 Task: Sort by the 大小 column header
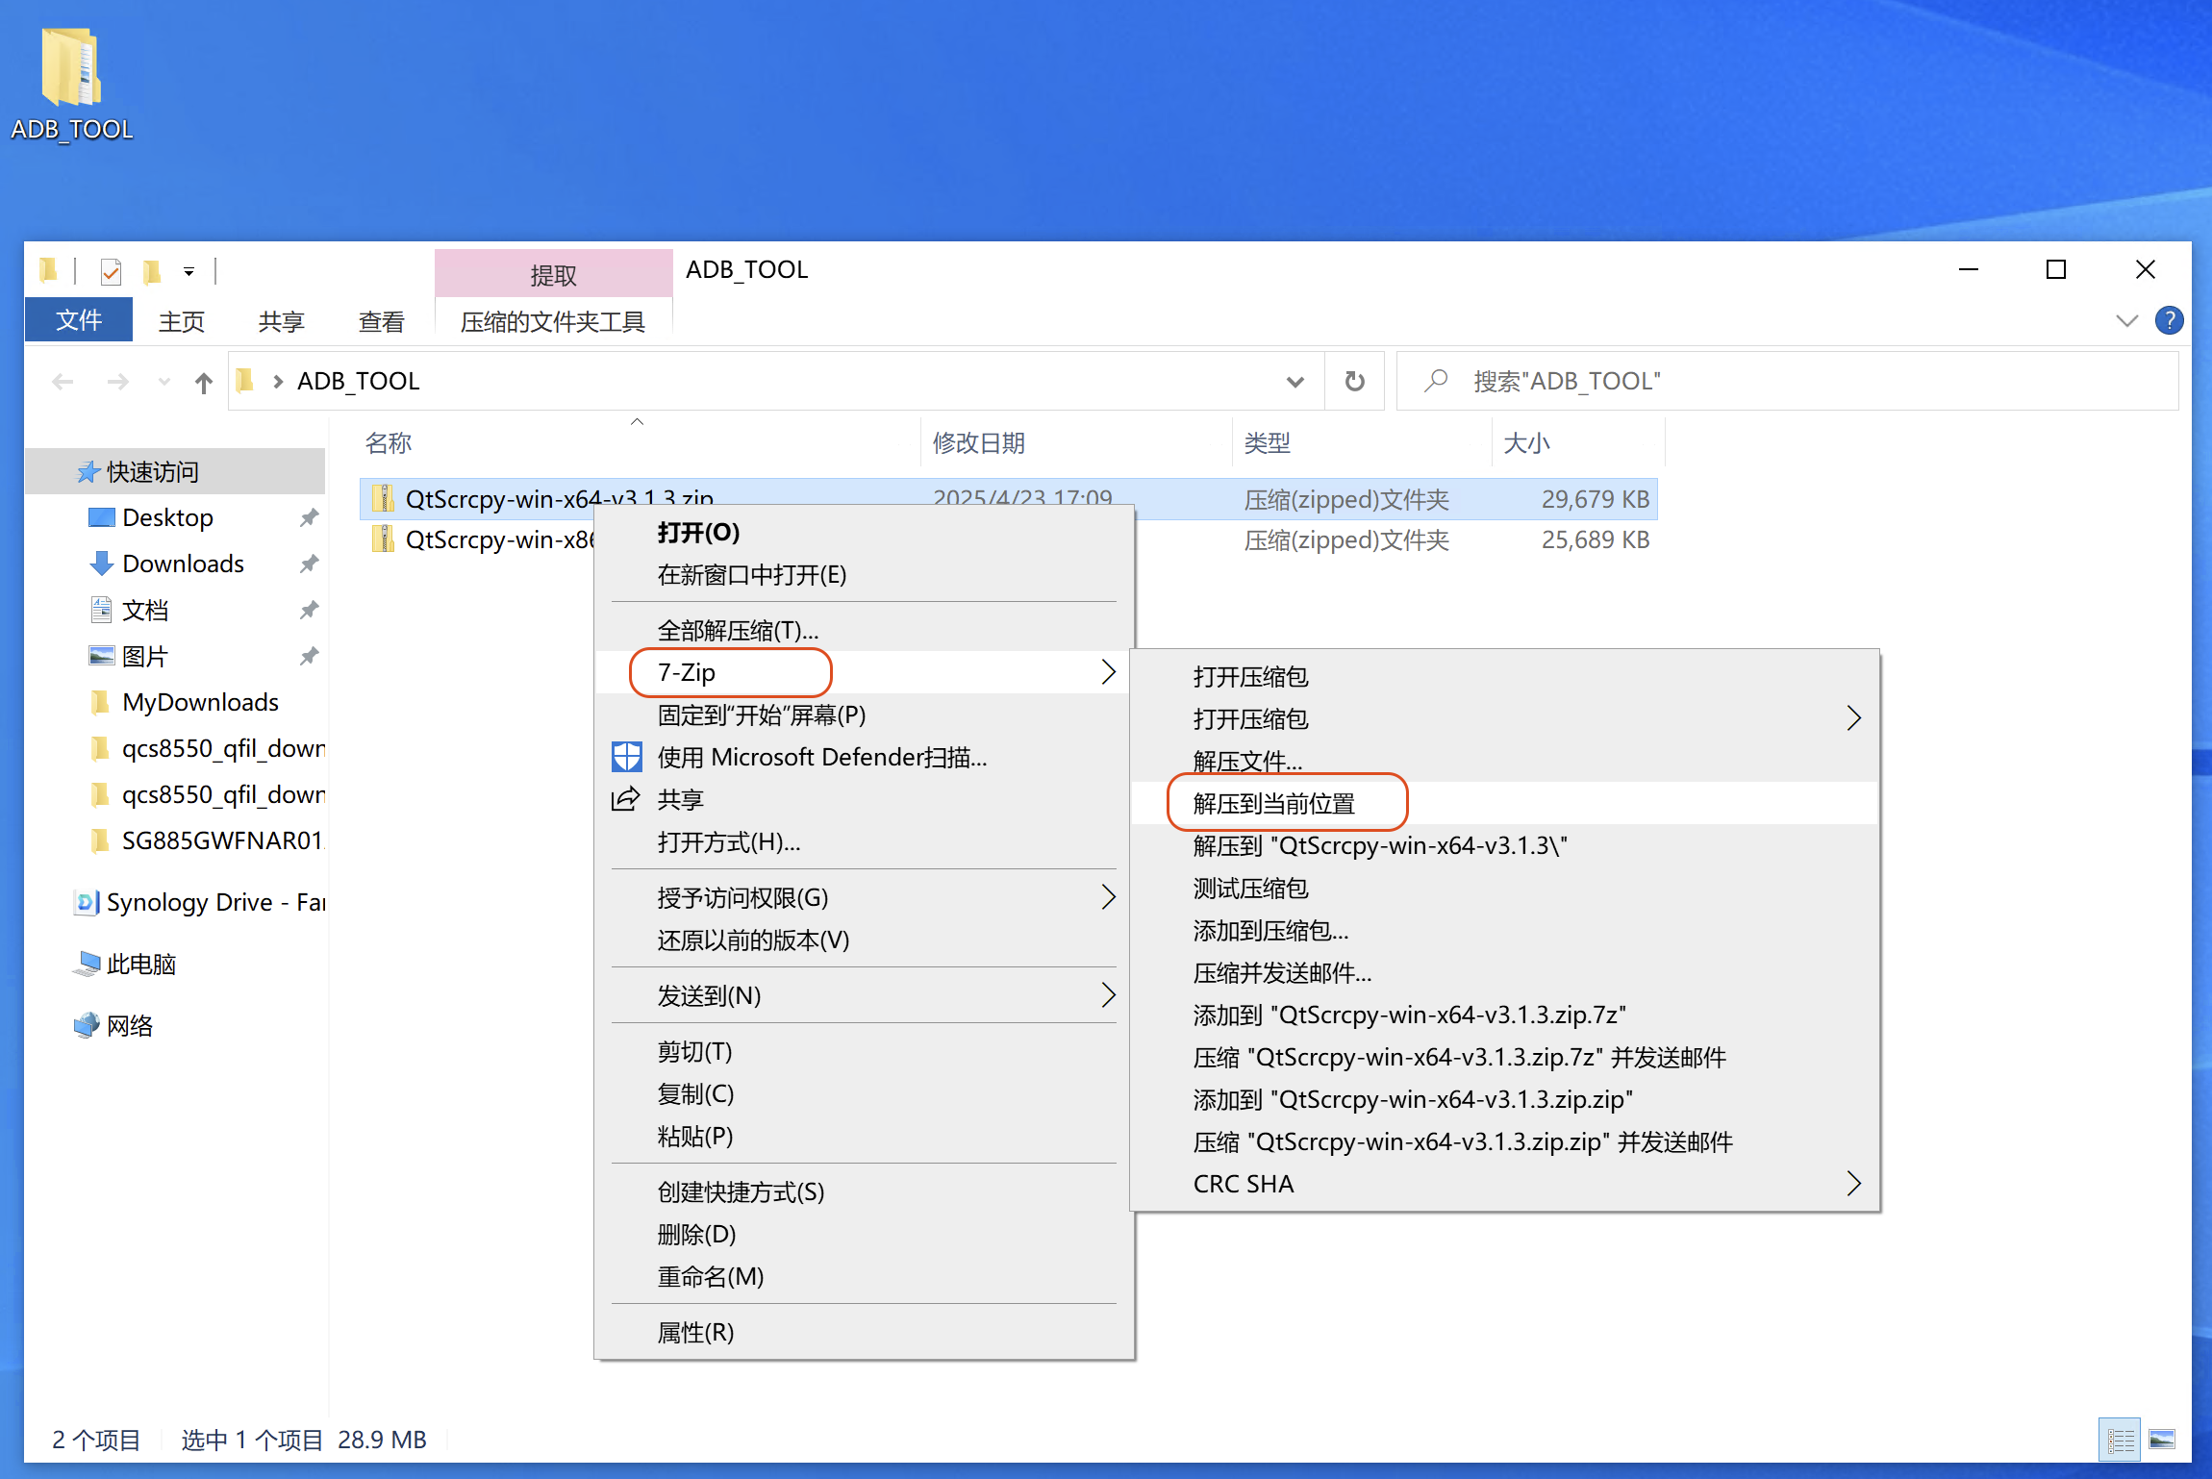1527,443
